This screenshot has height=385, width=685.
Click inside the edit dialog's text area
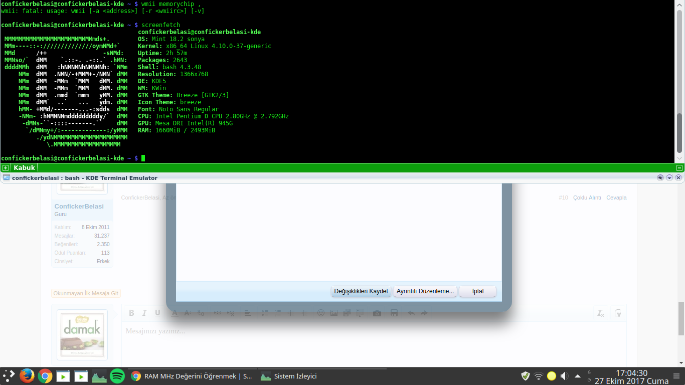tap(339, 232)
